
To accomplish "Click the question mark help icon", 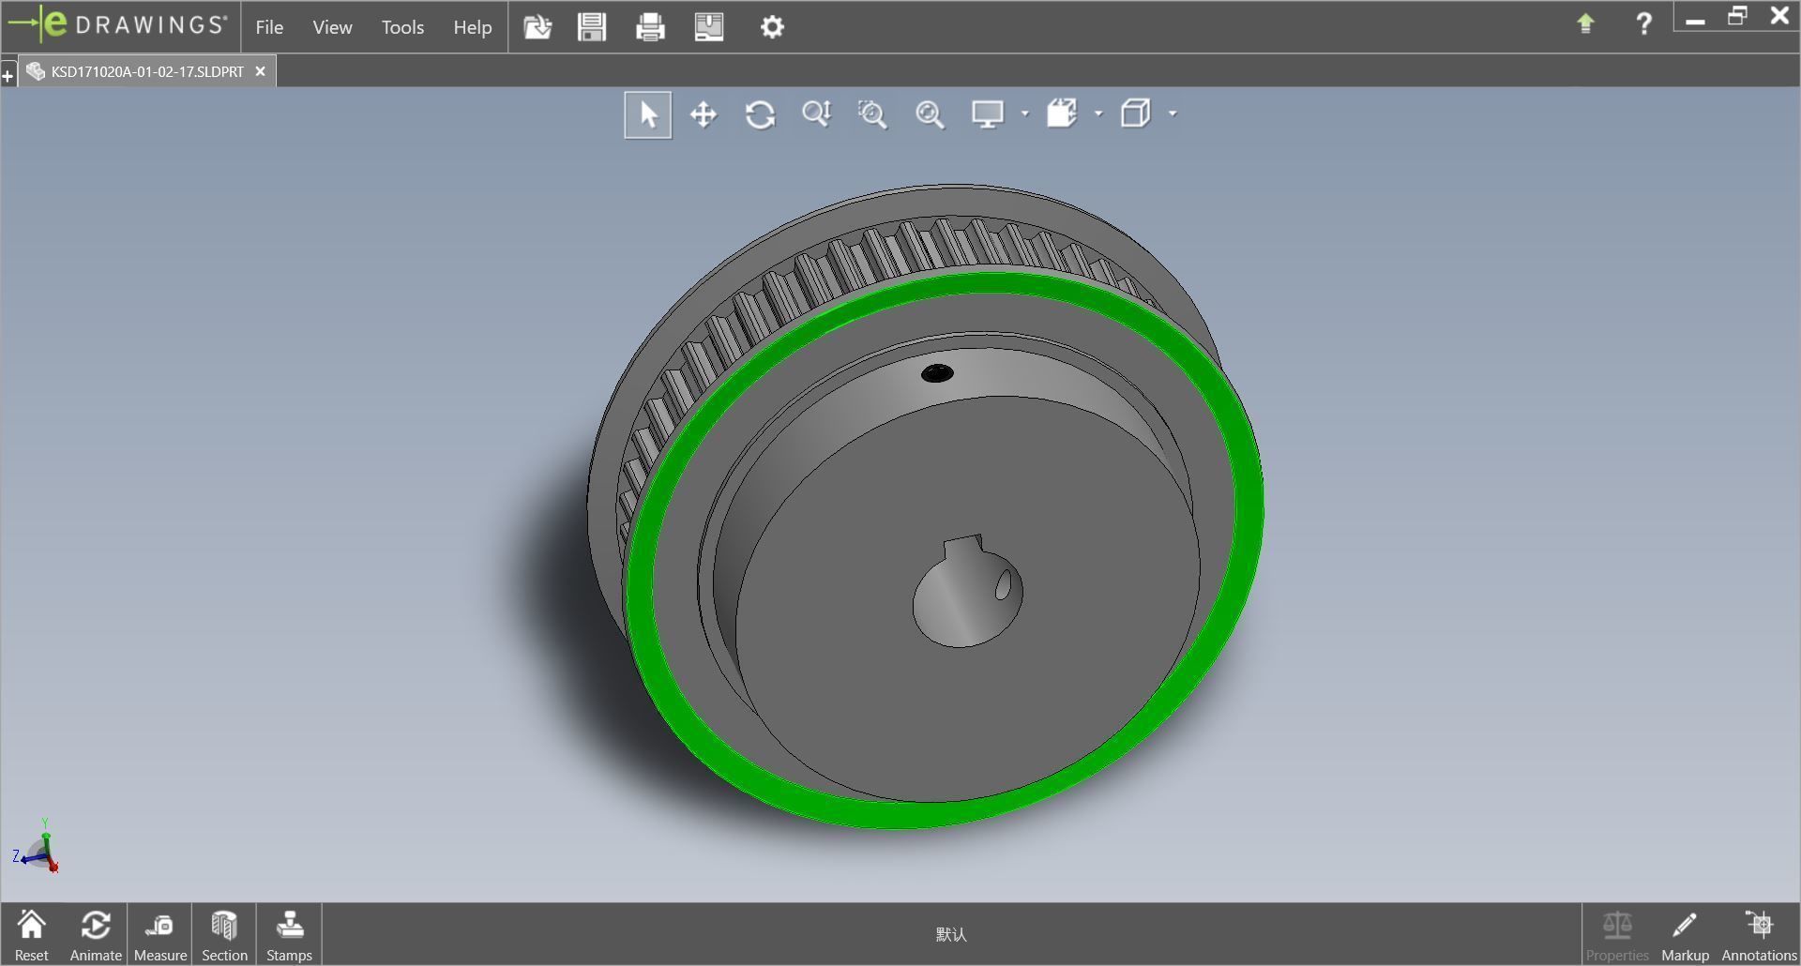I will (1643, 23).
